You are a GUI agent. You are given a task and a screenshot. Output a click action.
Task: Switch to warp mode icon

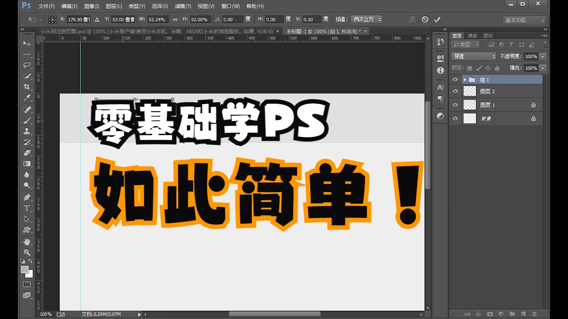pos(413,19)
